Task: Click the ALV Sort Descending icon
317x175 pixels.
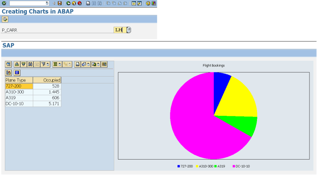Action: 23,64
